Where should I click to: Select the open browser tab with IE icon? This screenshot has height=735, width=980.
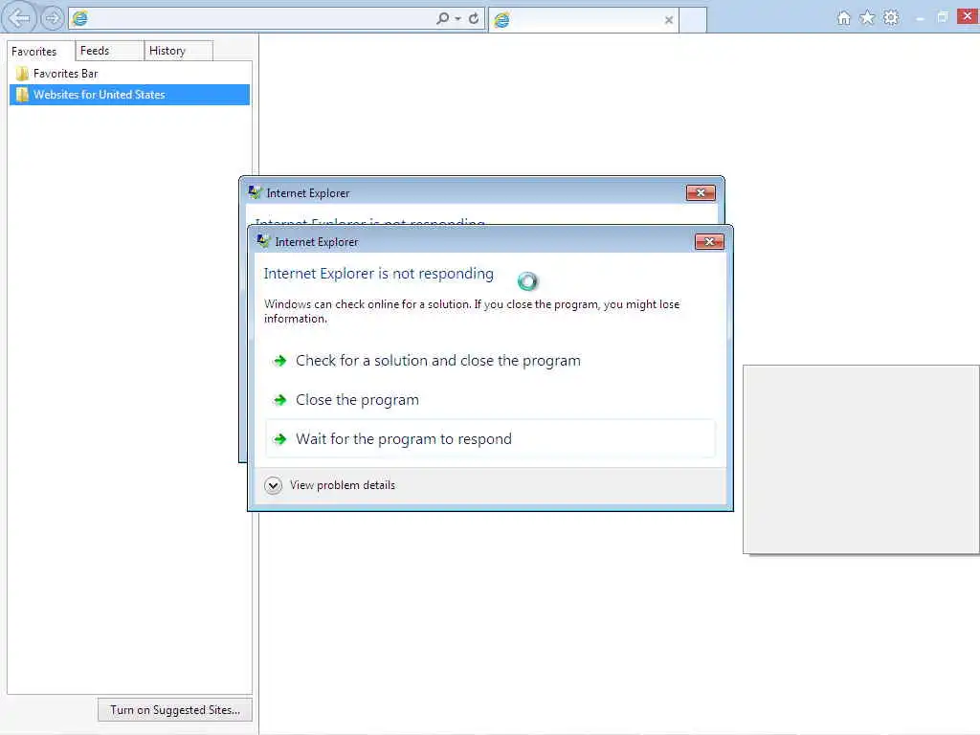(x=583, y=20)
